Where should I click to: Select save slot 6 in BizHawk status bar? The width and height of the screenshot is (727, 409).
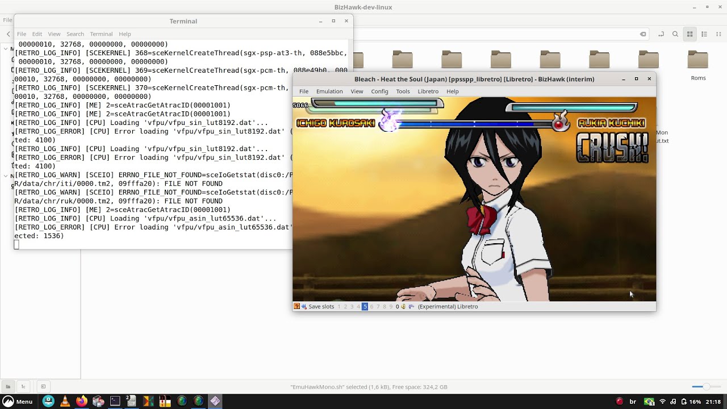[x=372, y=307]
